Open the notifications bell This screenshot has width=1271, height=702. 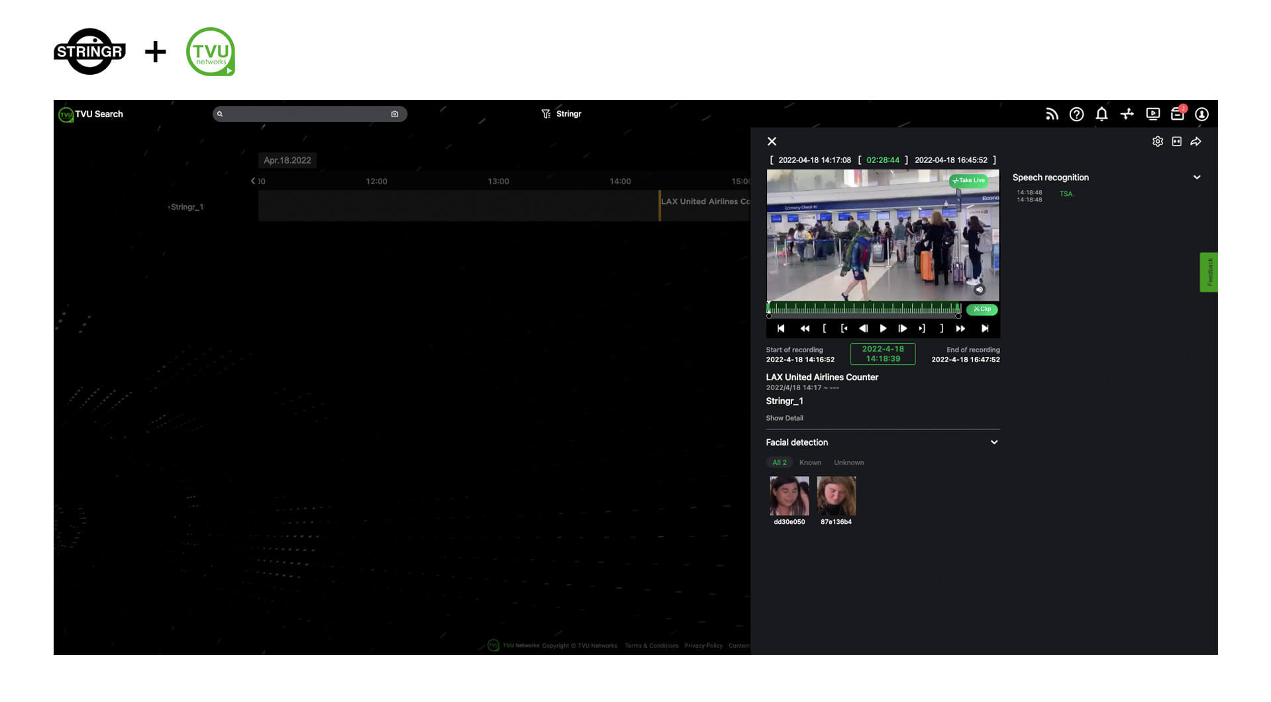[x=1101, y=114]
